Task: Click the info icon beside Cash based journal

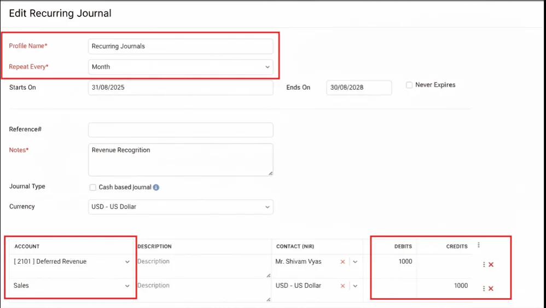Action: pos(156,187)
